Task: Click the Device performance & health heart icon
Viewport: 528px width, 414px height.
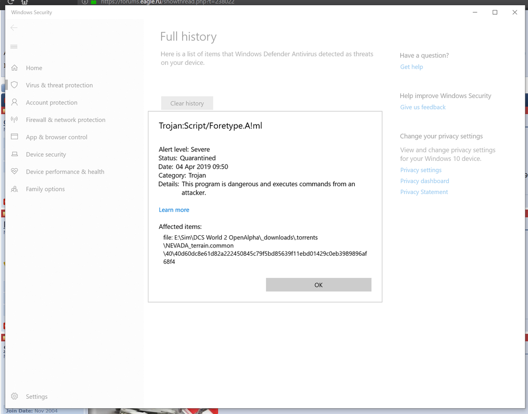Action: (14, 172)
